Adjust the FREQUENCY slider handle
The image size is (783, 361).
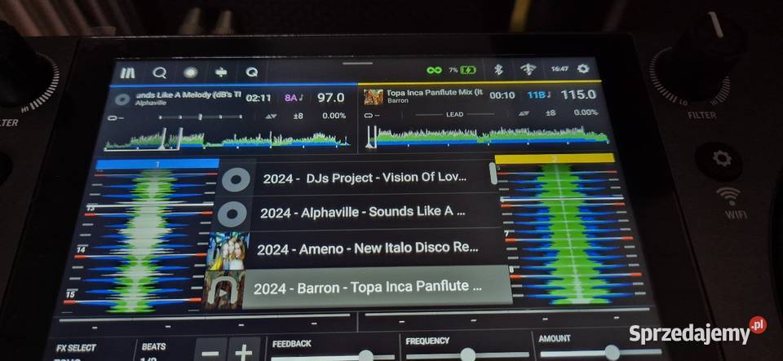click(468, 354)
